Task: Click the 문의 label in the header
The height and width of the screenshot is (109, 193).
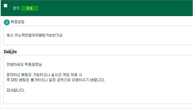Action: point(16,8)
